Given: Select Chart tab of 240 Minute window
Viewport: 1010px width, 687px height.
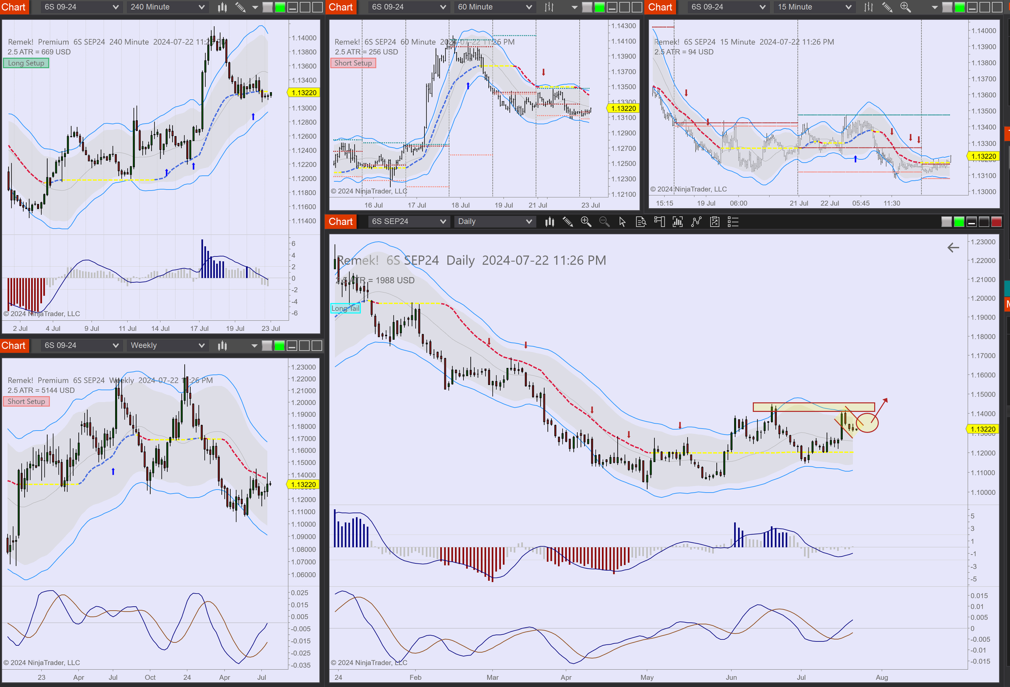Looking at the screenshot, I should click(14, 7).
